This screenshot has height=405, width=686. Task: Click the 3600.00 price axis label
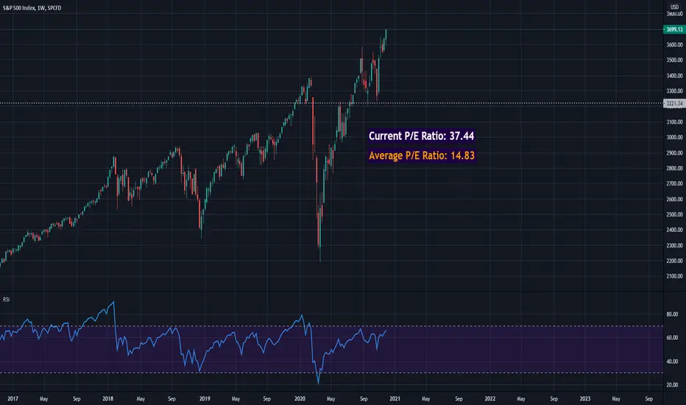(675, 45)
